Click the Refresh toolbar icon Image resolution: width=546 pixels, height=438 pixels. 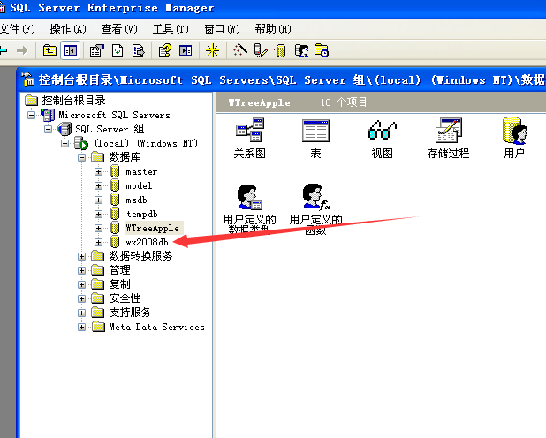[118, 50]
